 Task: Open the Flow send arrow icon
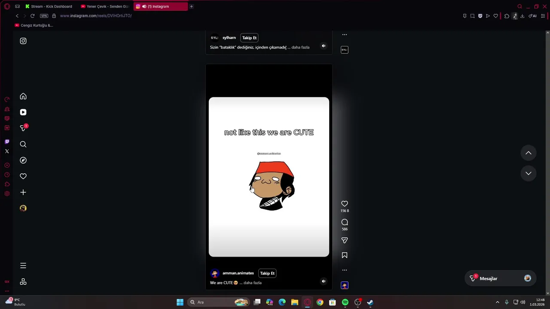(x=488, y=16)
